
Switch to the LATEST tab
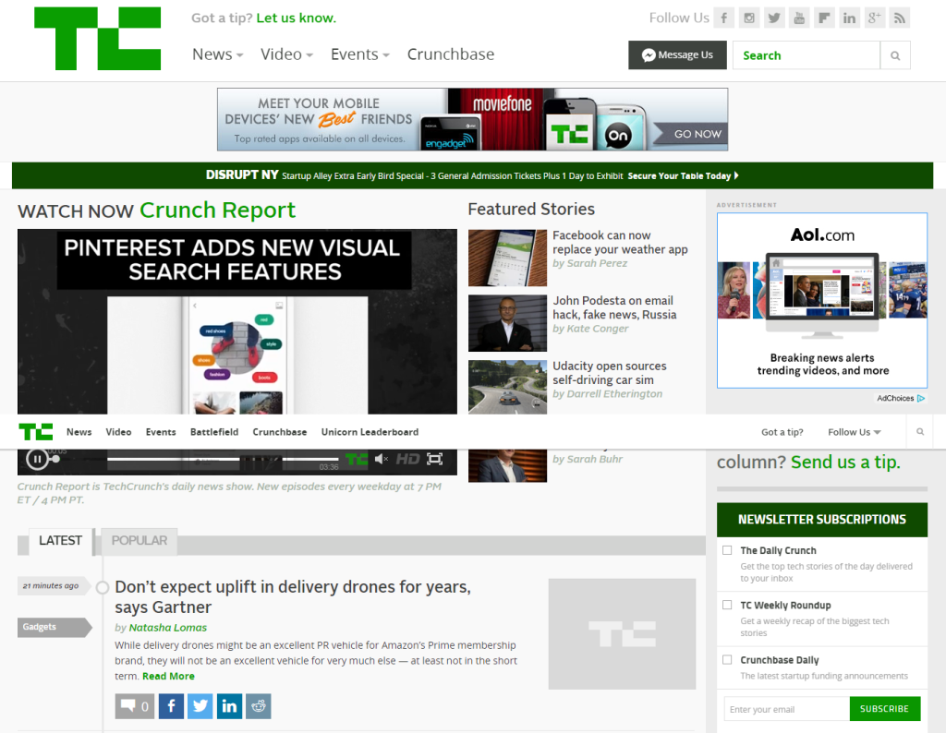click(60, 541)
